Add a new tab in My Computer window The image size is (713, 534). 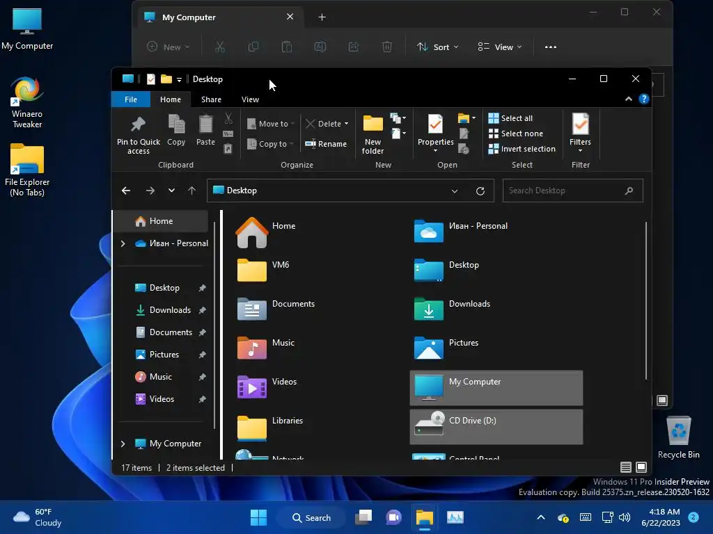tap(322, 17)
